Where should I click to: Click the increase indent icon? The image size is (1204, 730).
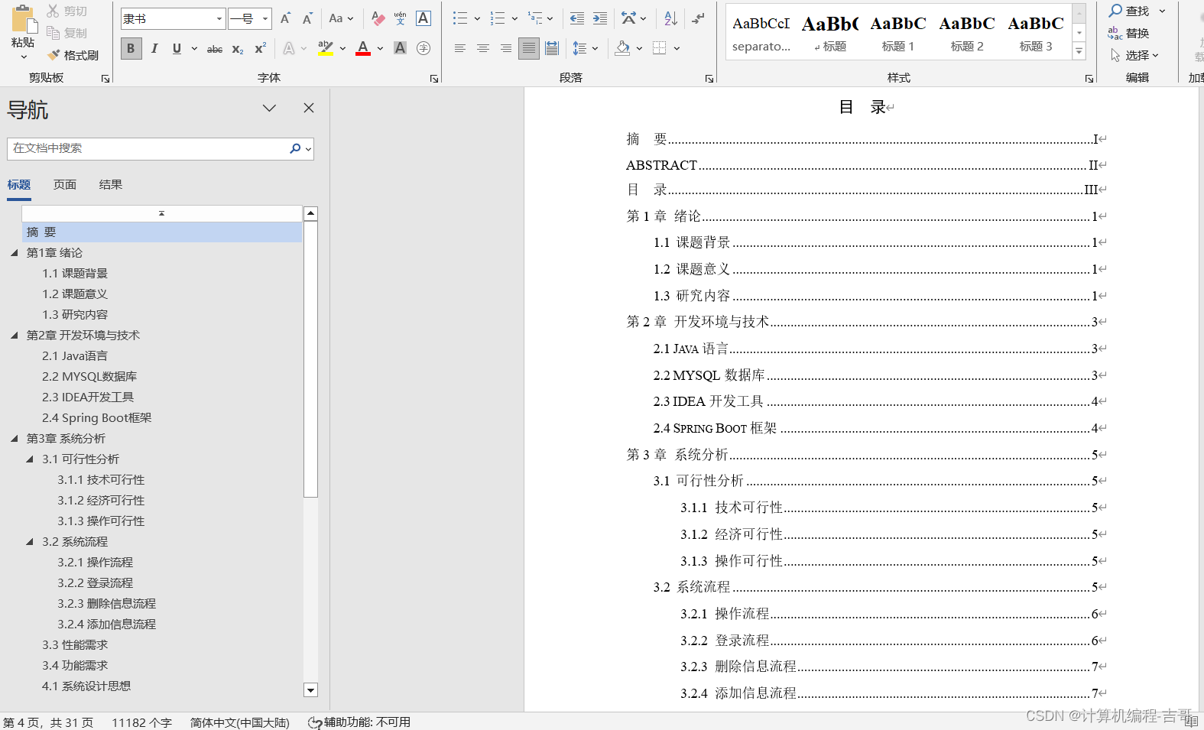[600, 18]
